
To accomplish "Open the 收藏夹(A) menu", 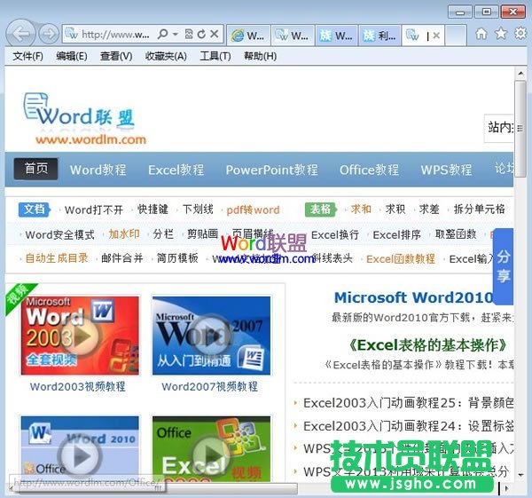I will click(166, 56).
